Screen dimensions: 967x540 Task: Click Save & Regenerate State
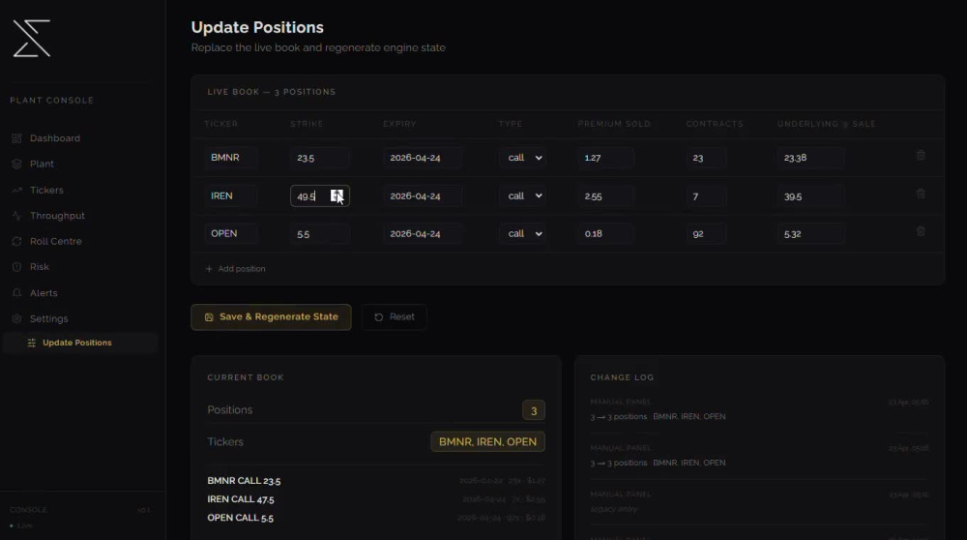click(x=271, y=317)
